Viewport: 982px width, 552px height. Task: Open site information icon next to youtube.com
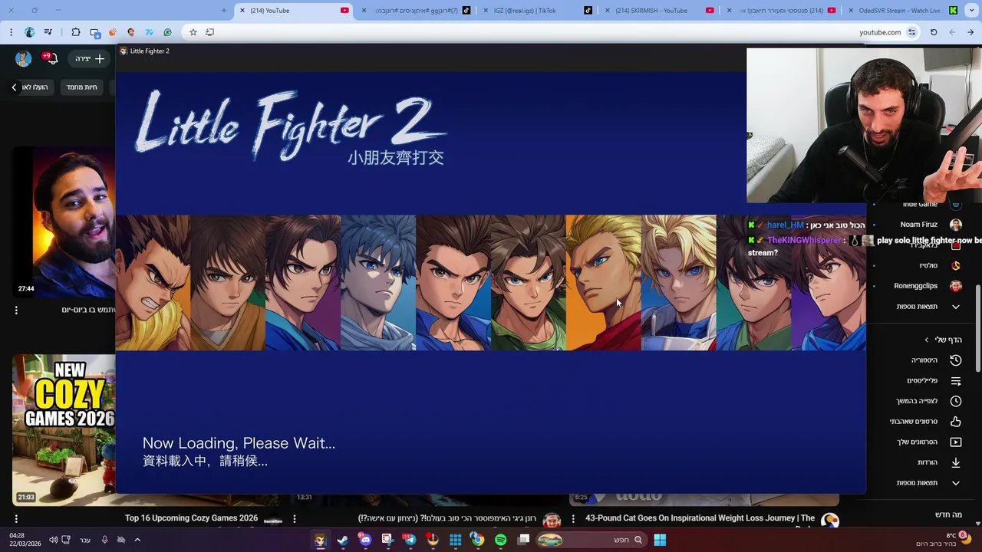coord(912,32)
